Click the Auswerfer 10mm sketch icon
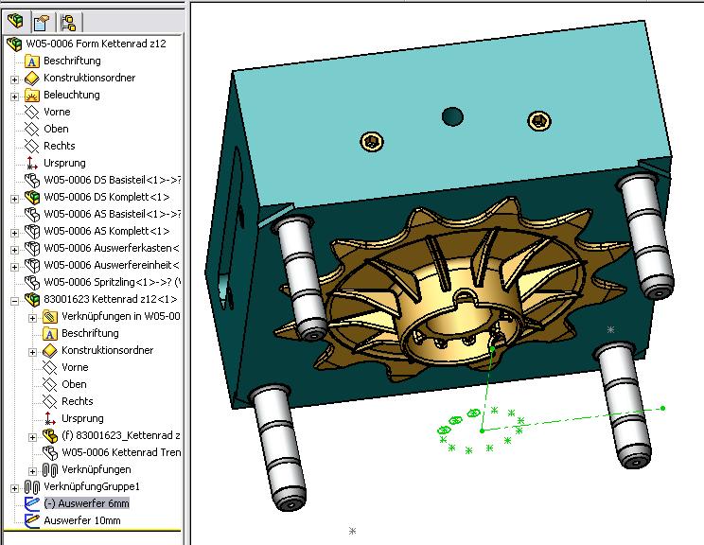 32,520
